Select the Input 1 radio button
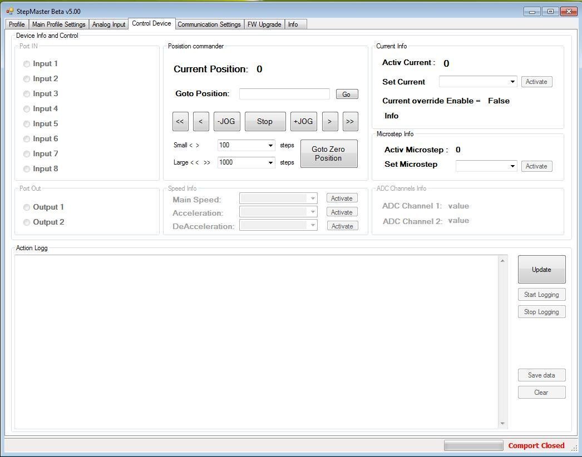 click(27, 64)
